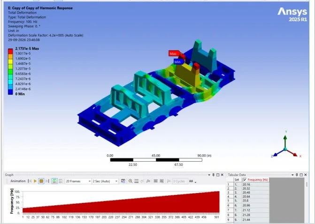Toggle the Frequency [Hz] column checkbox

[x=245, y=179]
